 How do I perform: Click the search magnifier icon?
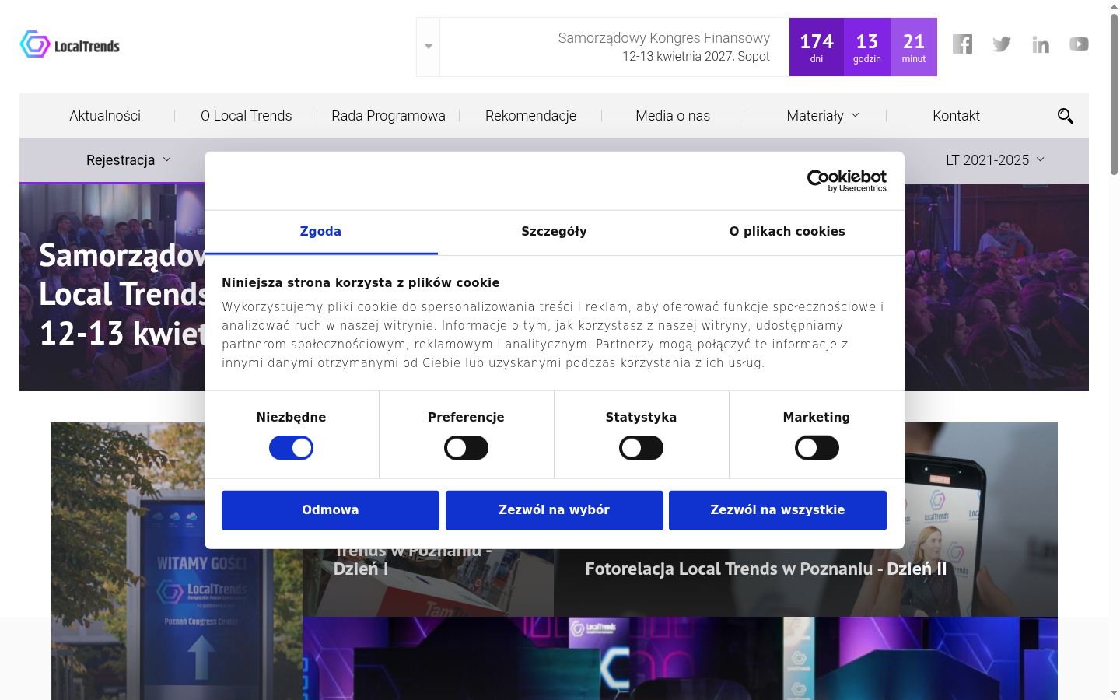click(1066, 116)
